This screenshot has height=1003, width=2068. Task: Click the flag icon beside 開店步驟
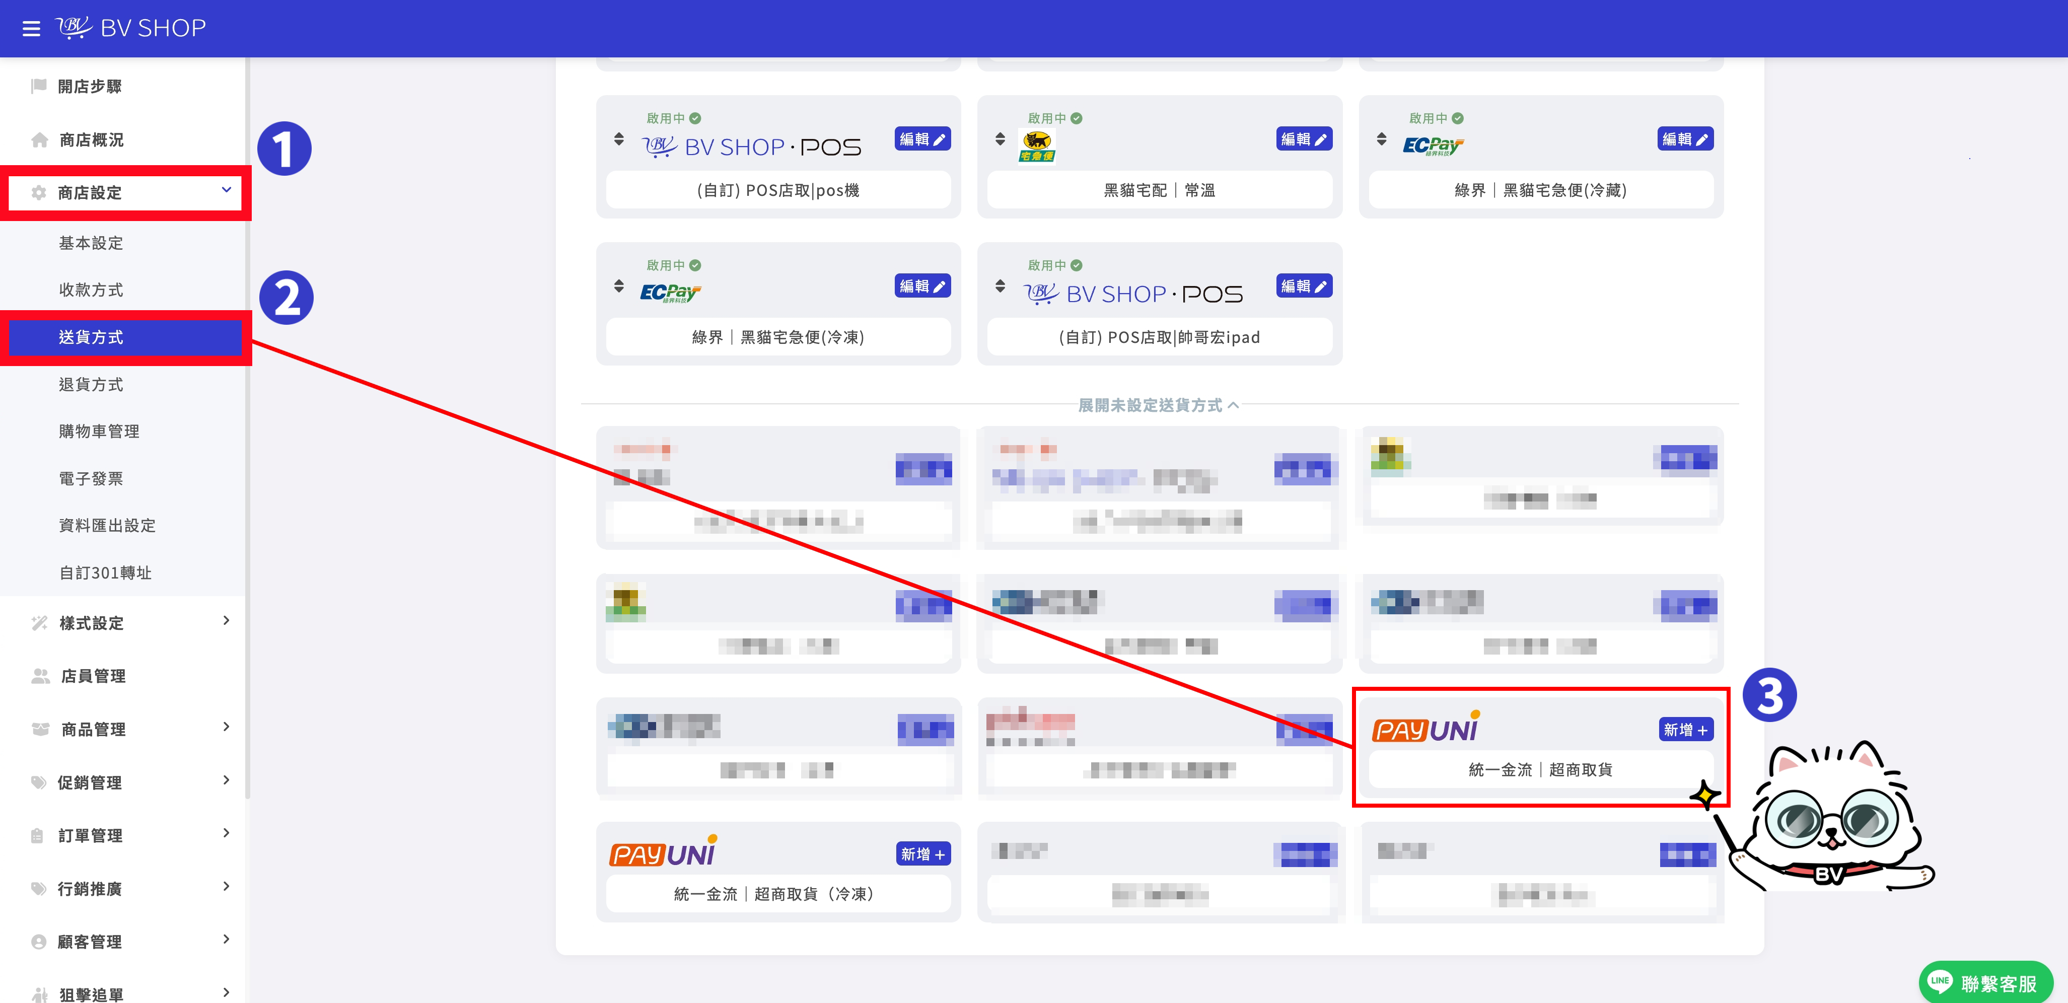click(39, 86)
